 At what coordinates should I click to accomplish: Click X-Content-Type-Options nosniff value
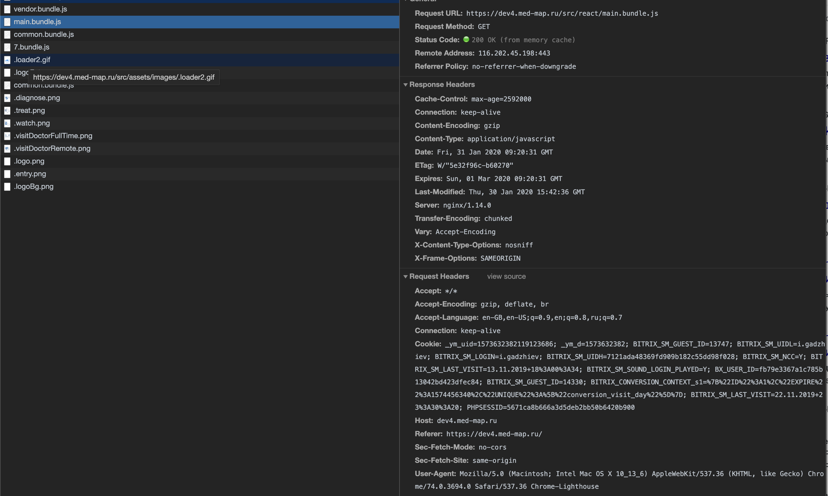click(519, 245)
